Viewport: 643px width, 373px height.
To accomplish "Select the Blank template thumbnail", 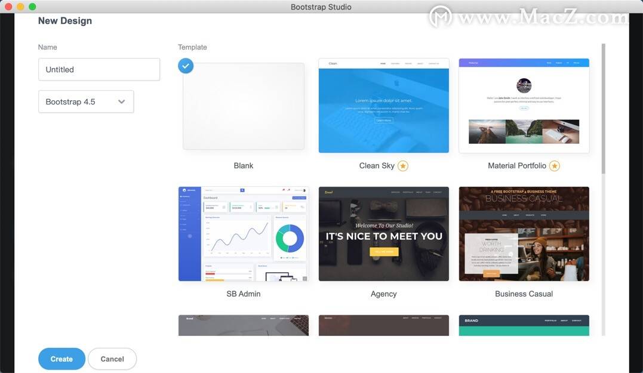I will [244, 106].
